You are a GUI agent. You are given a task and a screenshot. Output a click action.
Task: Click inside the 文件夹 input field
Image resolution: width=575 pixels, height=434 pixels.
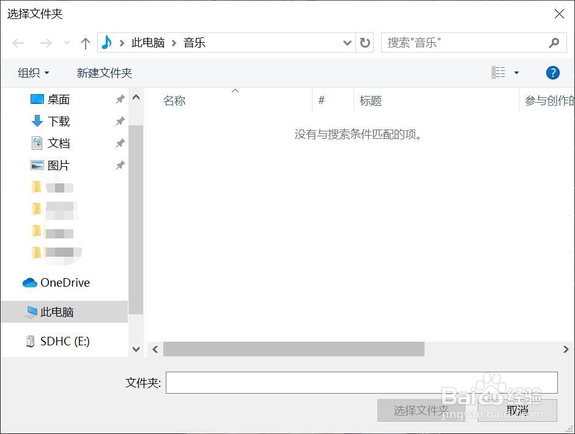pyautogui.click(x=361, y=383)
